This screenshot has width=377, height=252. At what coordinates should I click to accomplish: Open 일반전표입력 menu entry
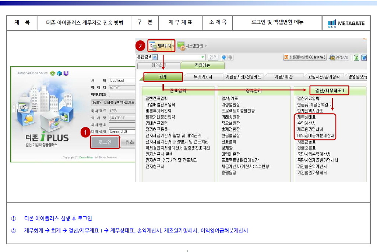tap(156, 98)
